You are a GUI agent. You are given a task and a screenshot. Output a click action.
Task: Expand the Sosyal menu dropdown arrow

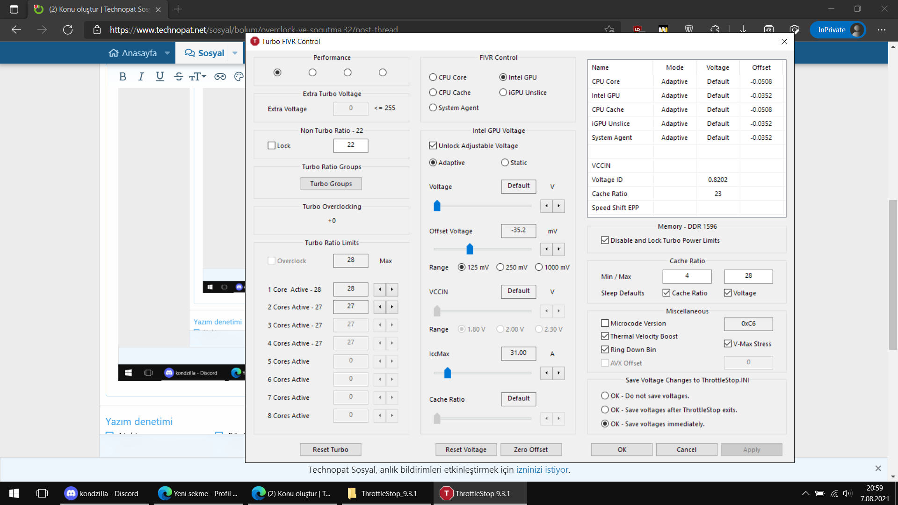pyautogui.click(x=235, y=53)
